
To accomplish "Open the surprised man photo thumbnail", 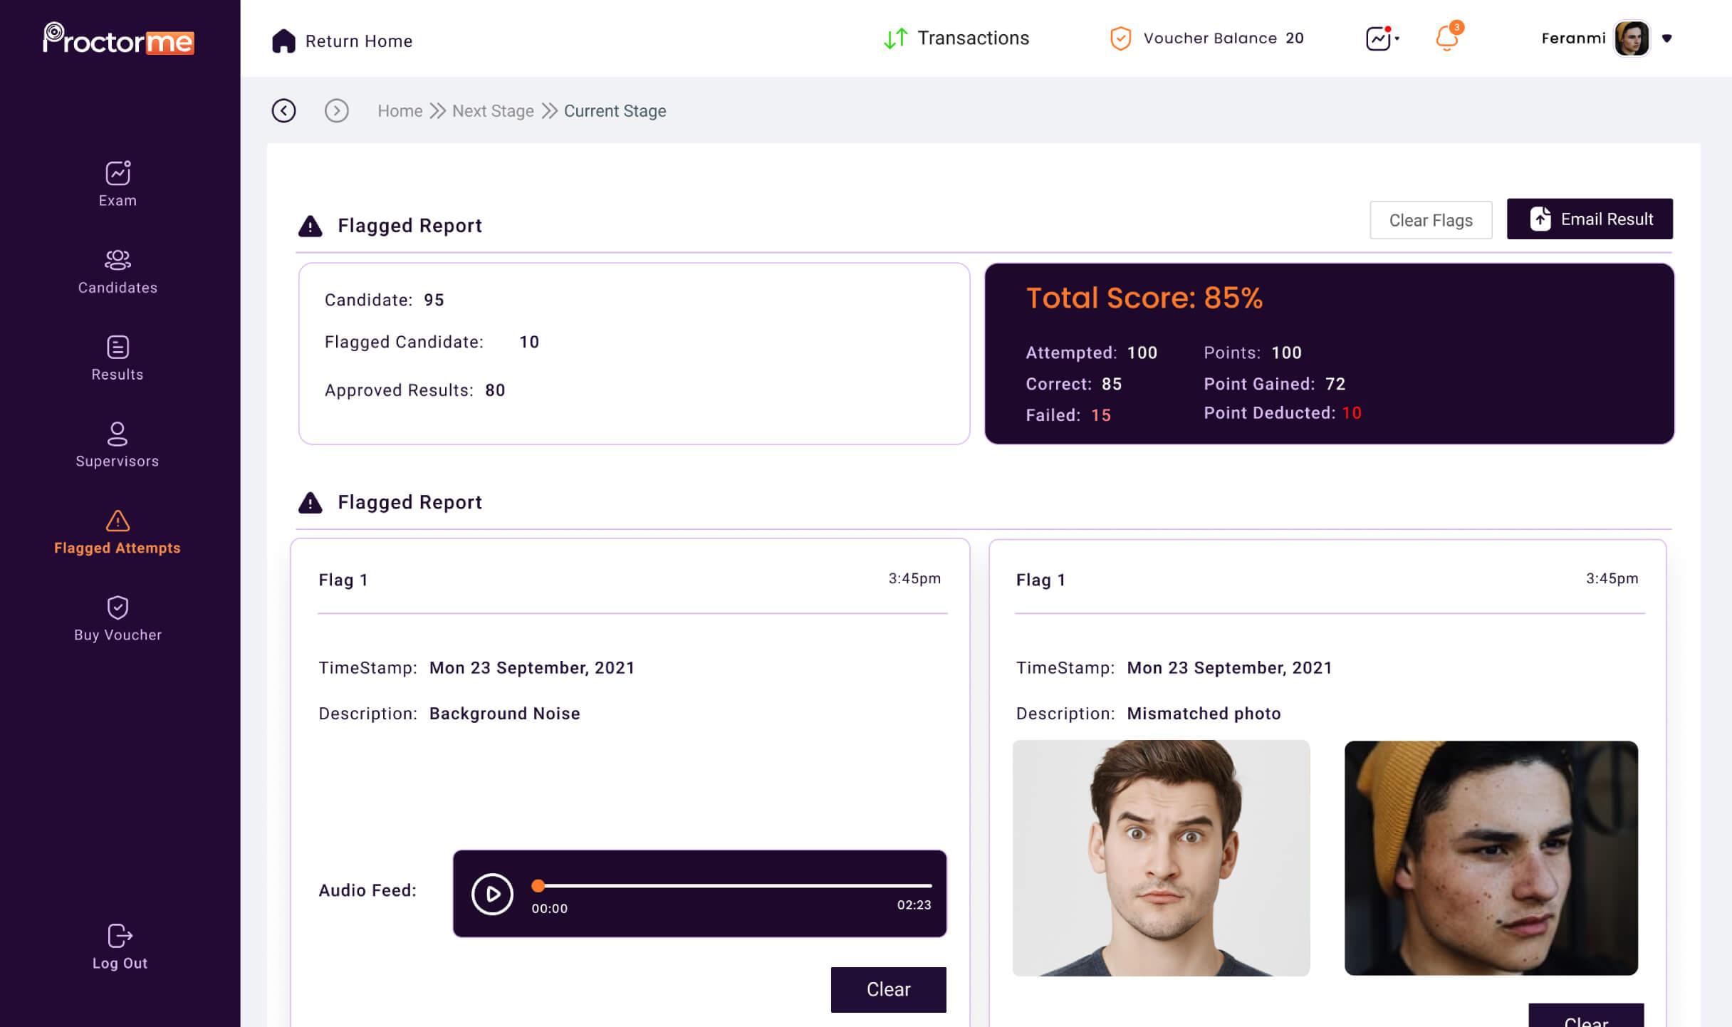I will point(1161,857).
